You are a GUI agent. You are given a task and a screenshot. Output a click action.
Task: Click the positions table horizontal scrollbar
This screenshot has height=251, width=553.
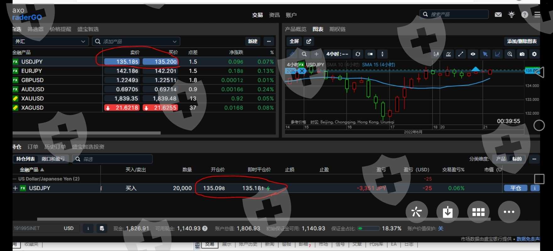264,219
